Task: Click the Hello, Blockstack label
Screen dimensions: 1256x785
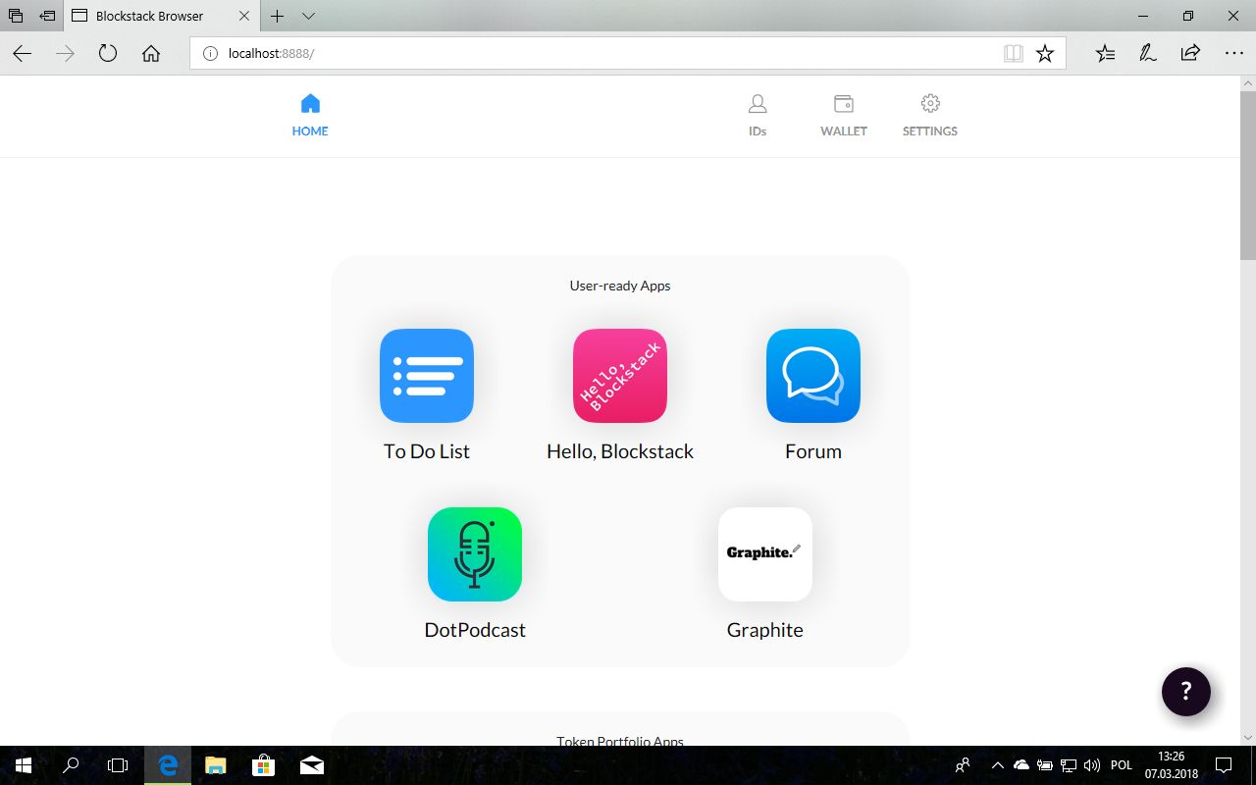Action: 620,451
